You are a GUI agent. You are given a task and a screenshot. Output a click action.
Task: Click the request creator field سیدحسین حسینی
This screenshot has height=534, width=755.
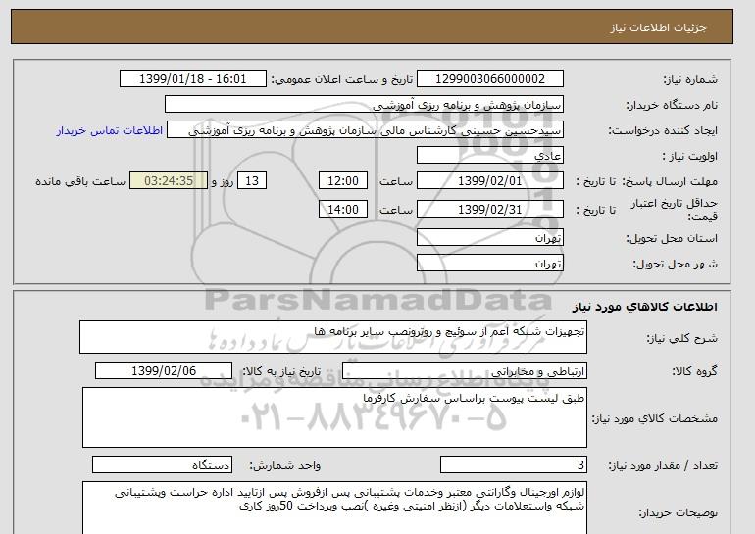click(365, 130)
